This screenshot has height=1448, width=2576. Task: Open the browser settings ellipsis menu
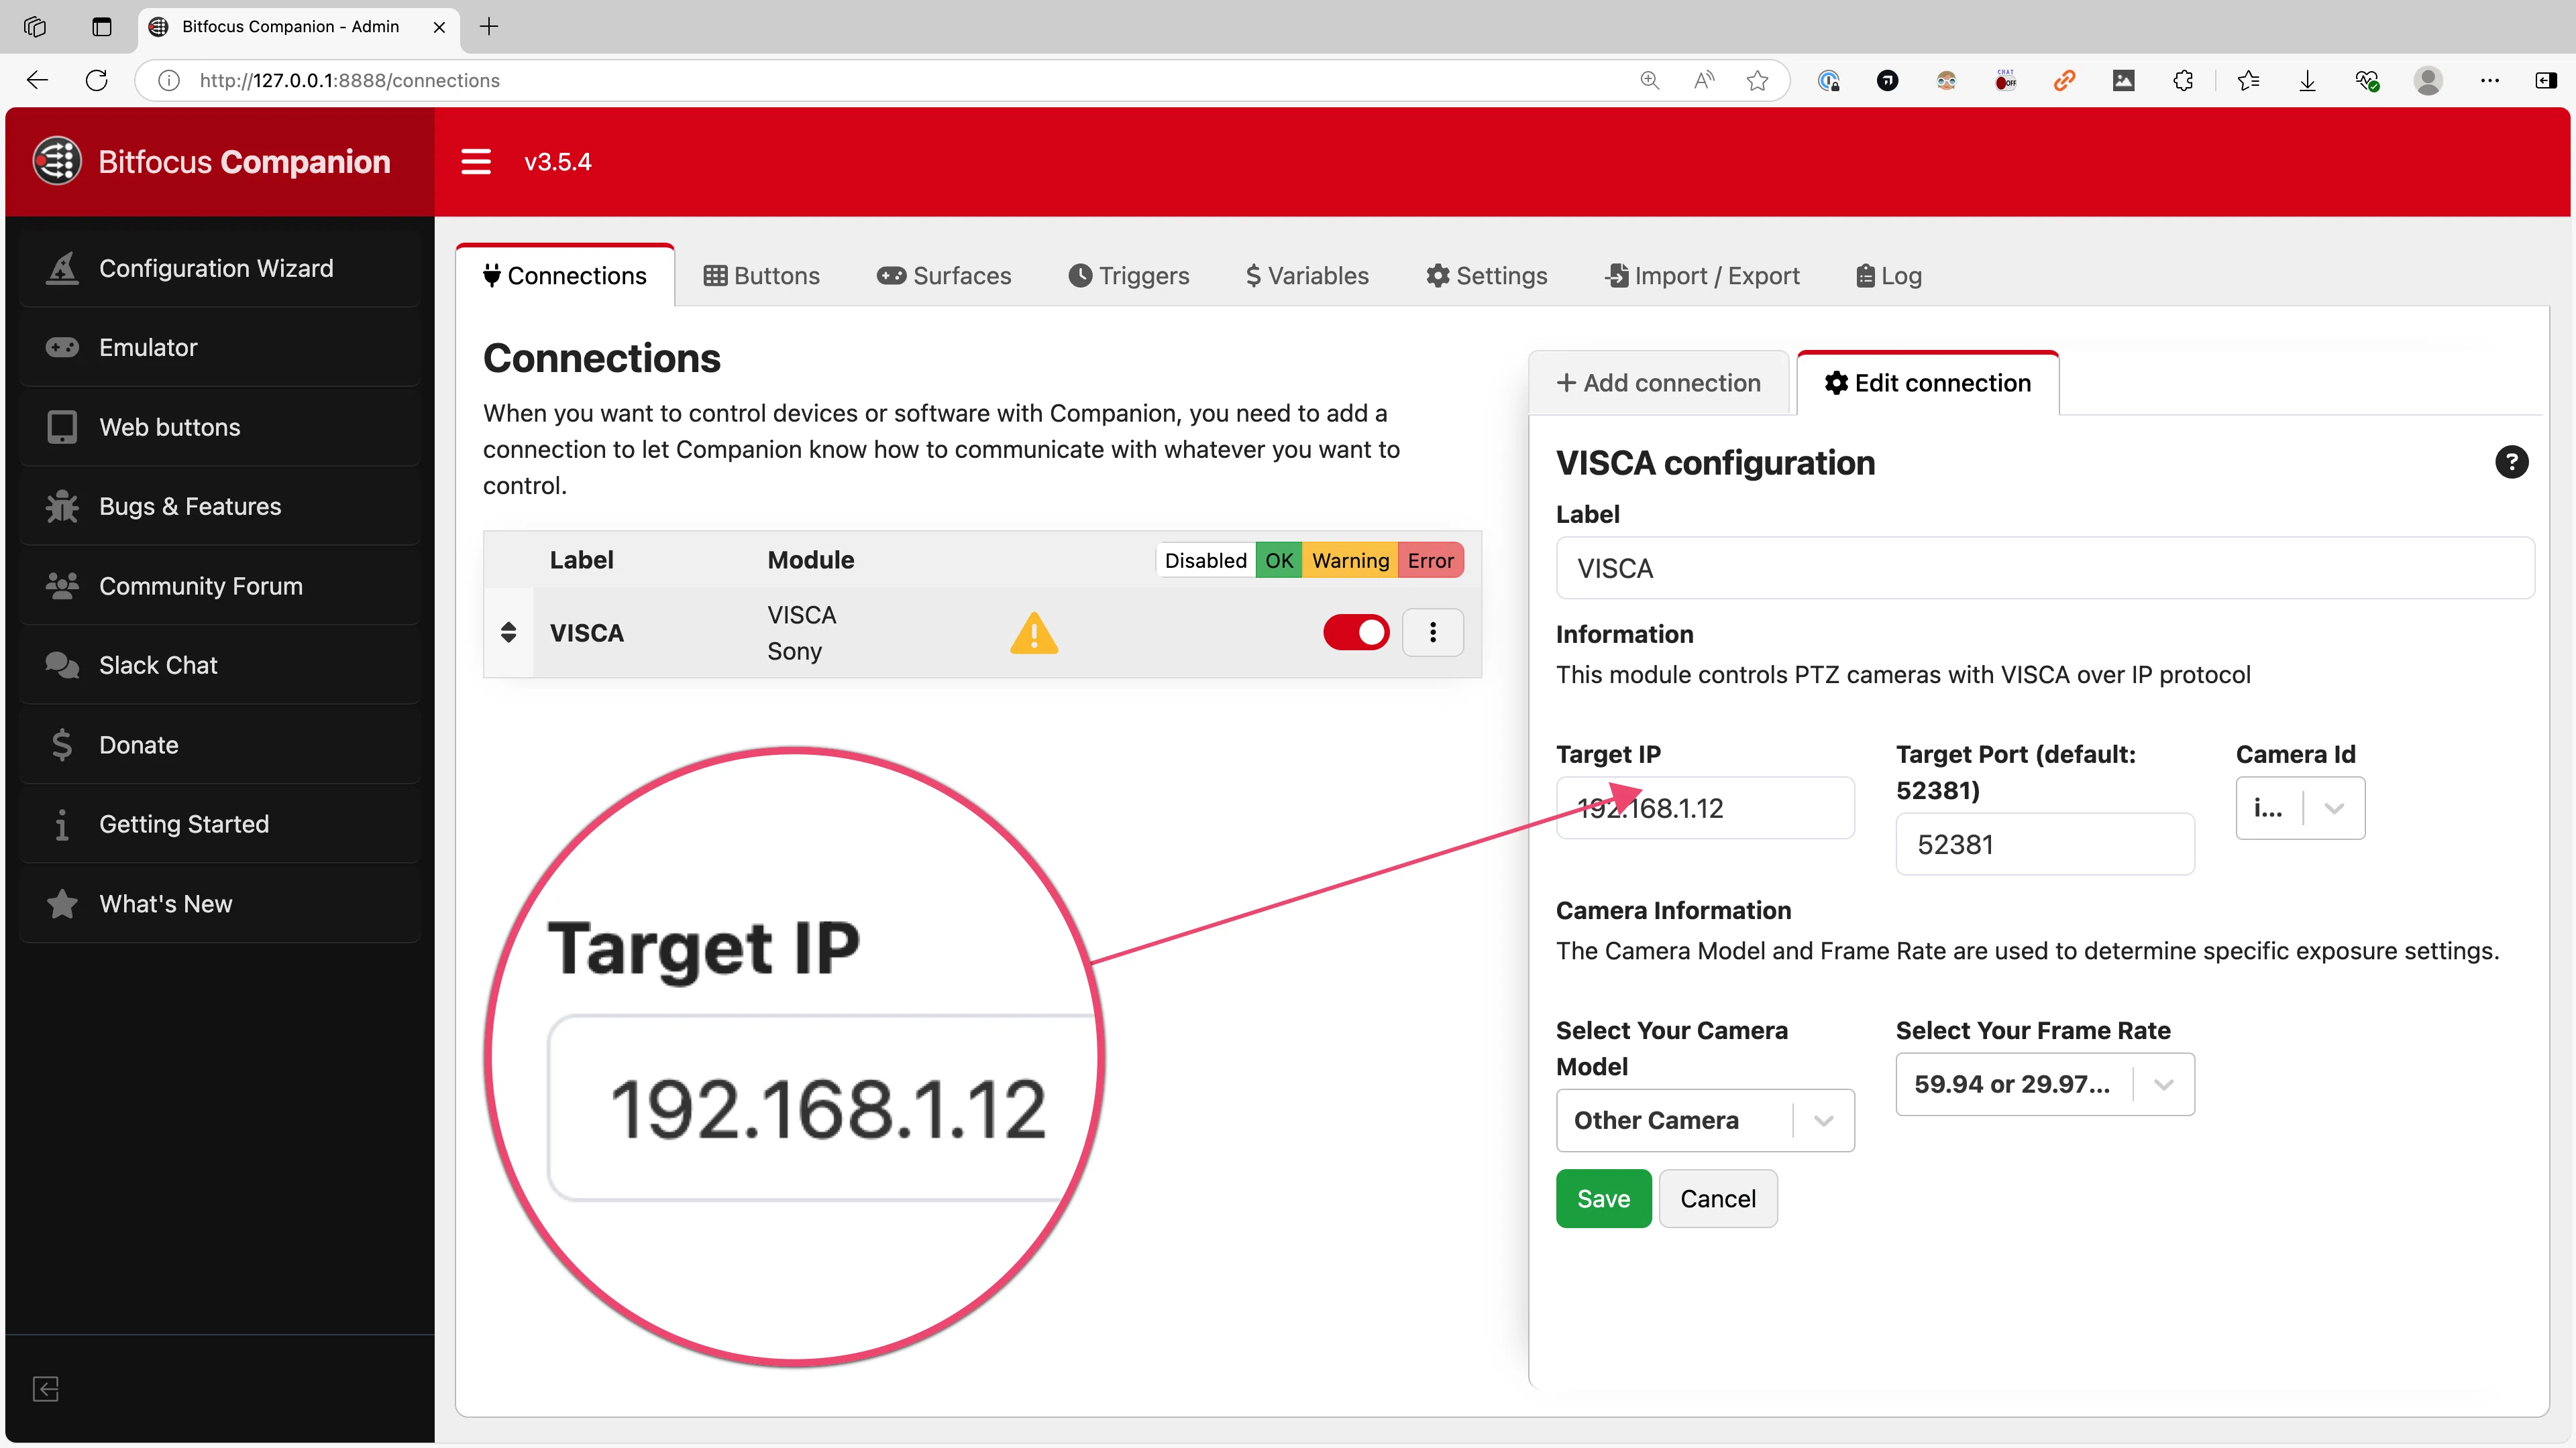[2490, 80]
